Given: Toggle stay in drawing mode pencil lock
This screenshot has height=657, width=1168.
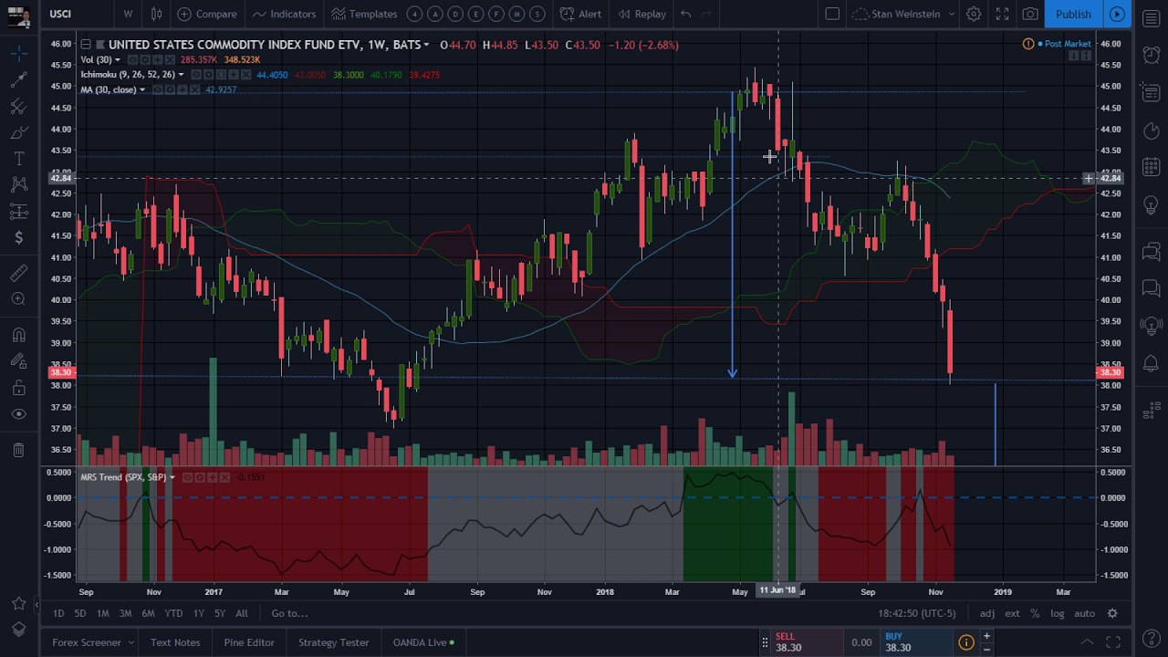Looking at the screenshot, I should click(18, 361).
